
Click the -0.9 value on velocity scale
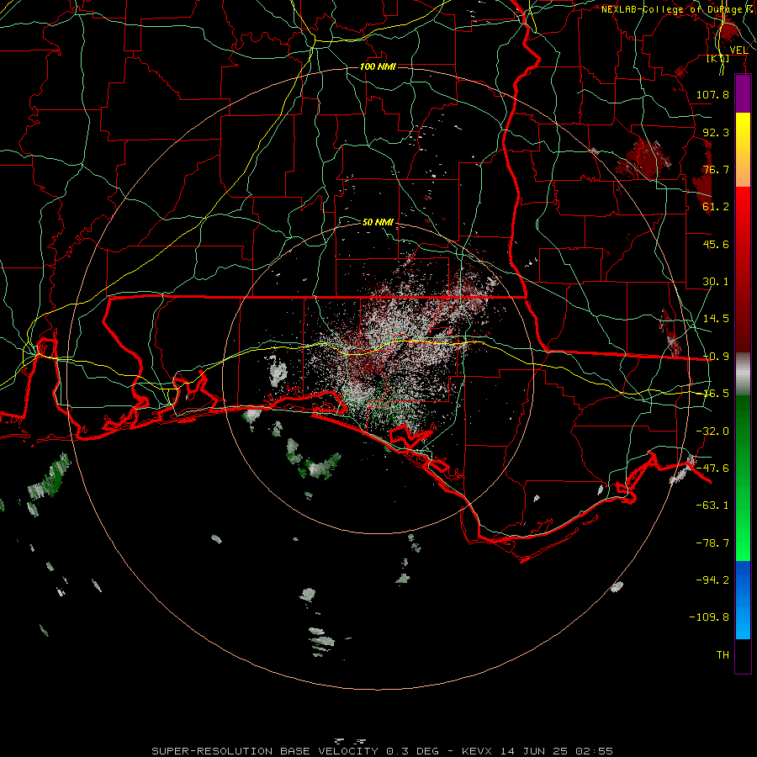[x=716, y=357]
